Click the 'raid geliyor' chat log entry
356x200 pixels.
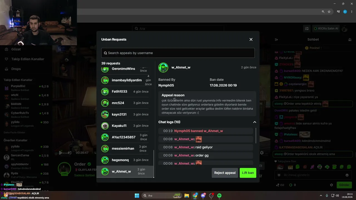[206, 147]
